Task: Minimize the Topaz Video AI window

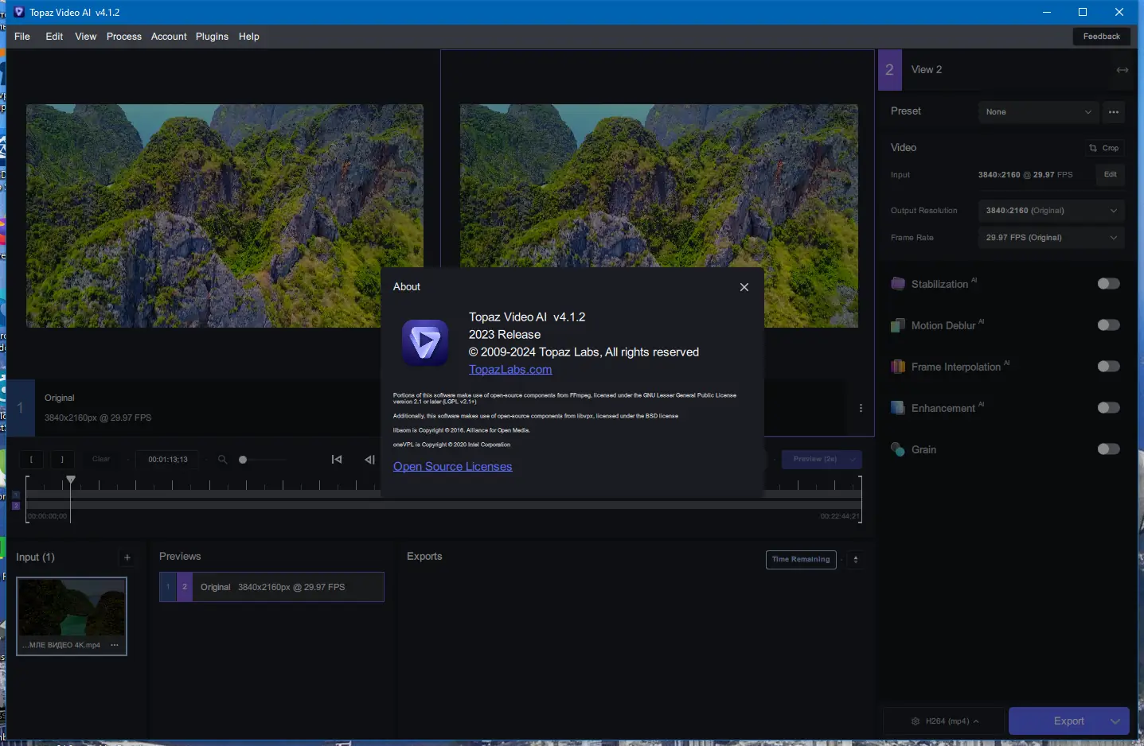Action: 1047,12
